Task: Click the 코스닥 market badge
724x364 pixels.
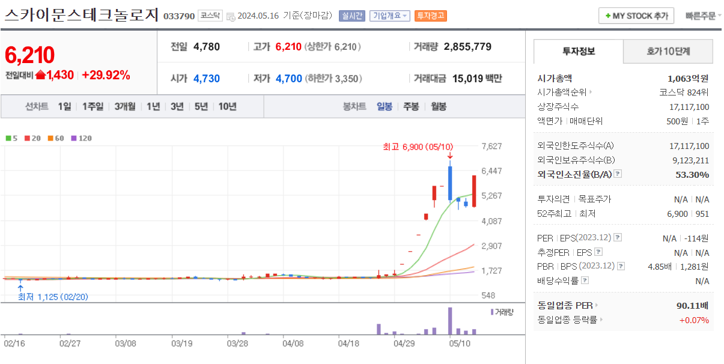Action: (x=210, y=16)
